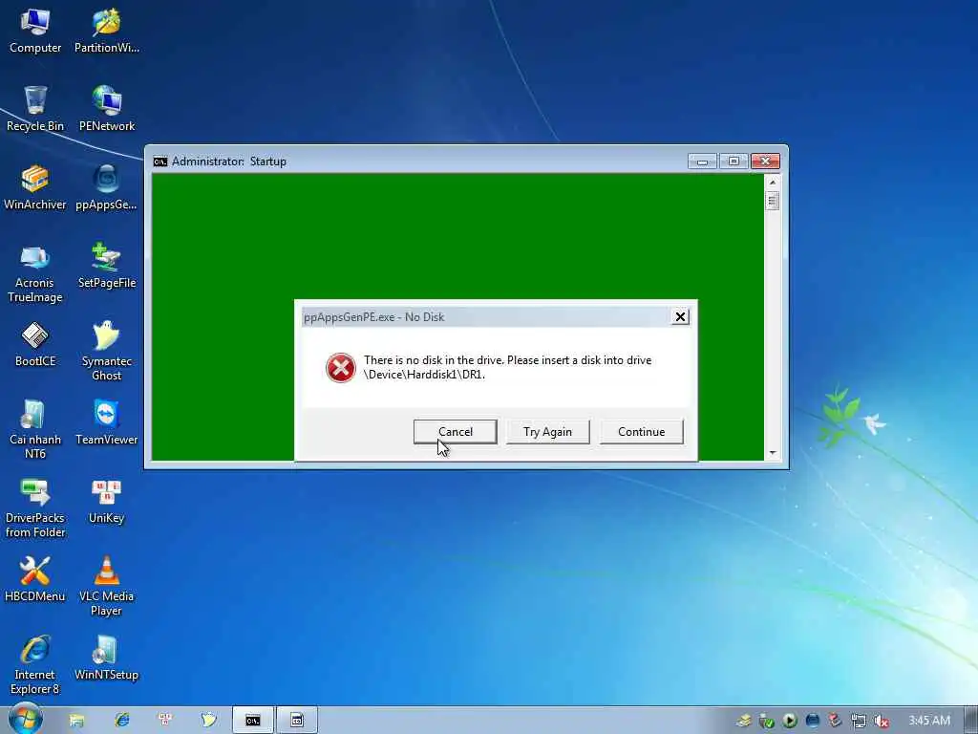
Task: Select the ppAppsGen desktop icon
Action: (x=107, y=188)
